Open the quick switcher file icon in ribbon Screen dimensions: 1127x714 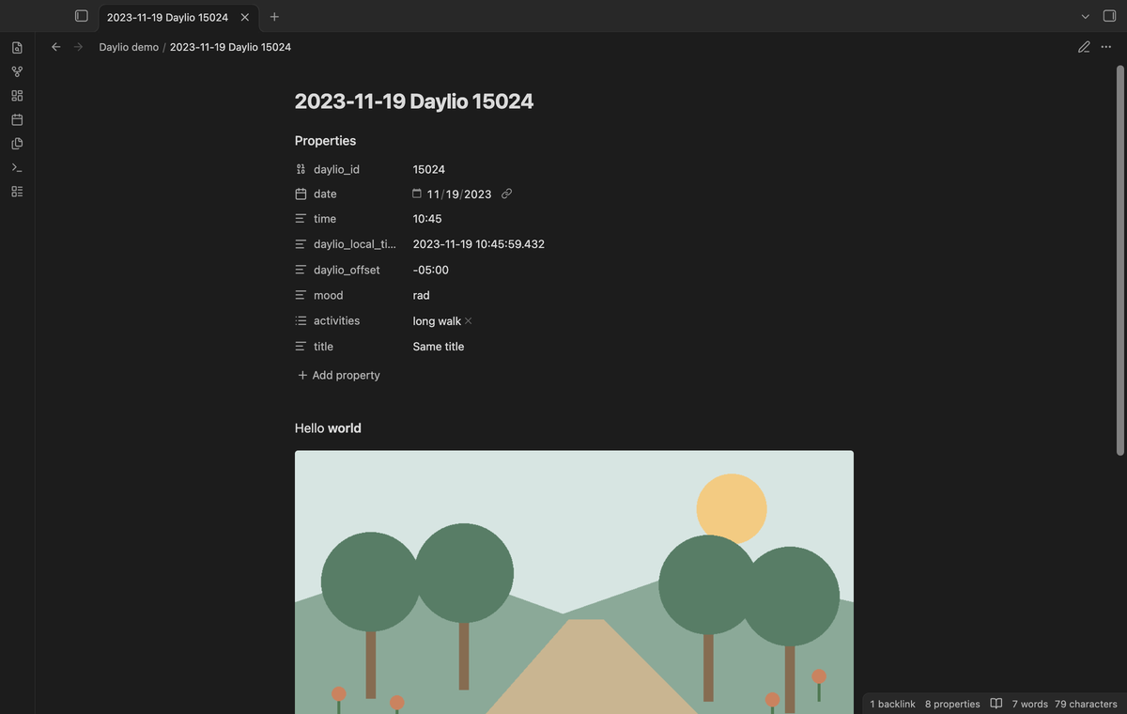click(17, 47)
